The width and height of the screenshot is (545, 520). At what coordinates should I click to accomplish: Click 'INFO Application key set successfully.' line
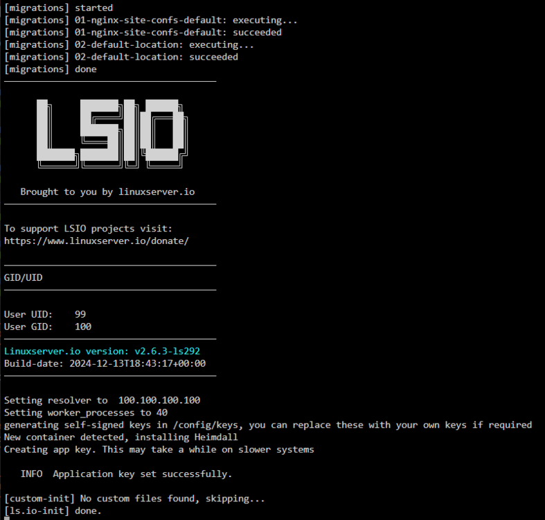click(x=126, y=474)
